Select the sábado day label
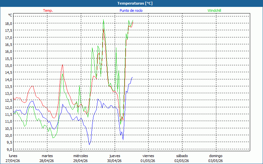263x164 pixels. (x=182, y=156)
